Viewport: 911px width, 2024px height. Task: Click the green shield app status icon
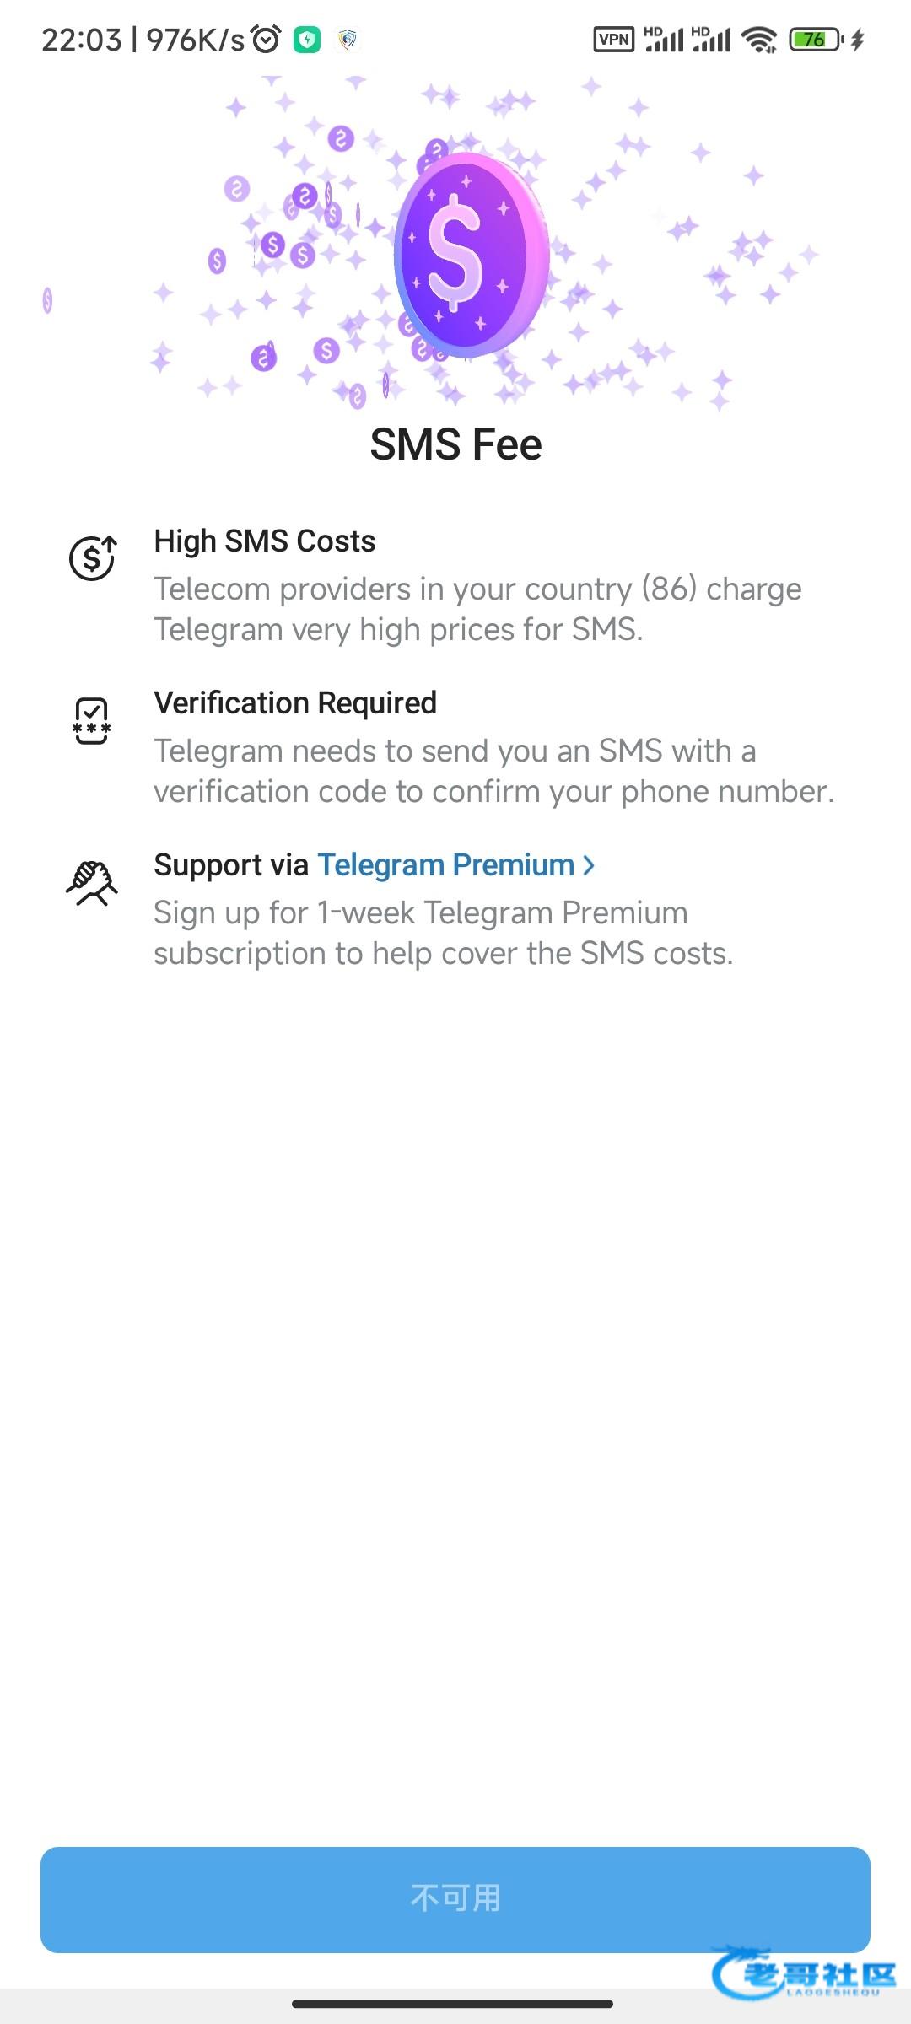coord(307,40)
